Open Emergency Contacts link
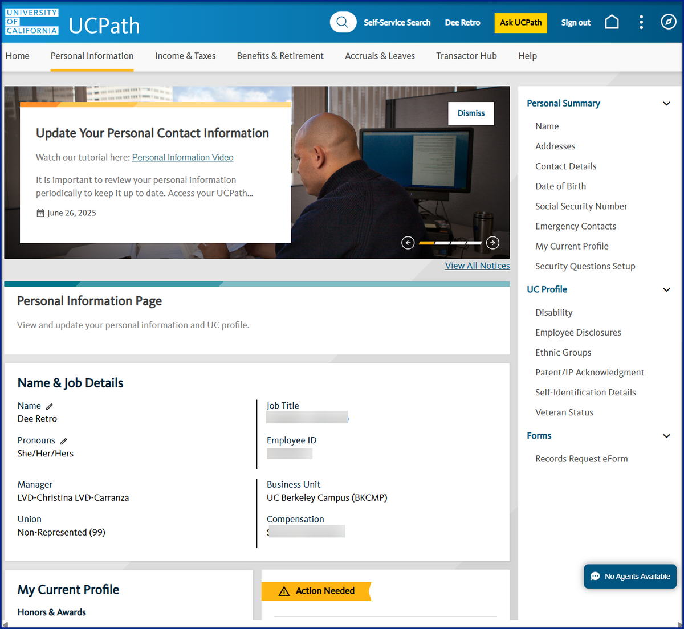Viewport: 684px width, 629px height. click(x=576, y=226)
